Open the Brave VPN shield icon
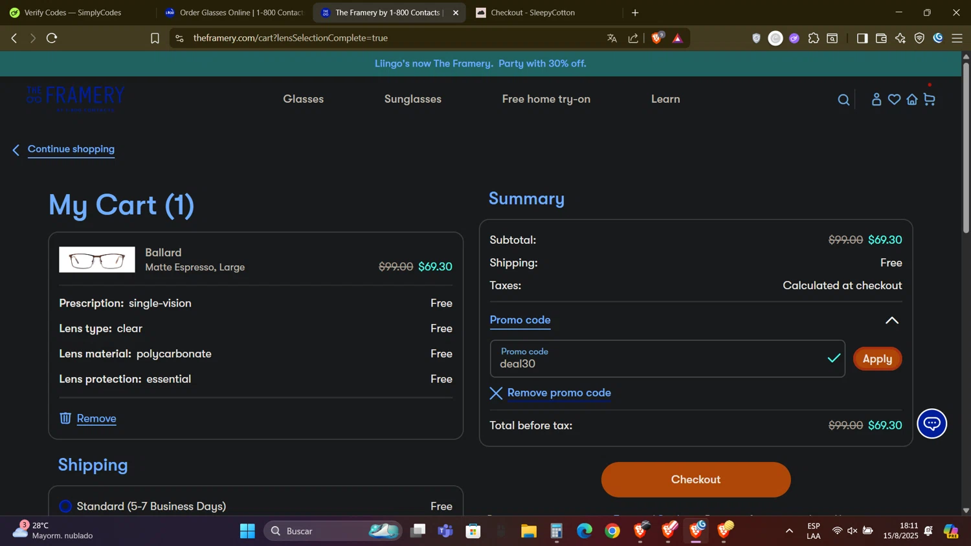Viewport: 971px width, 546px height. [919, 38]
